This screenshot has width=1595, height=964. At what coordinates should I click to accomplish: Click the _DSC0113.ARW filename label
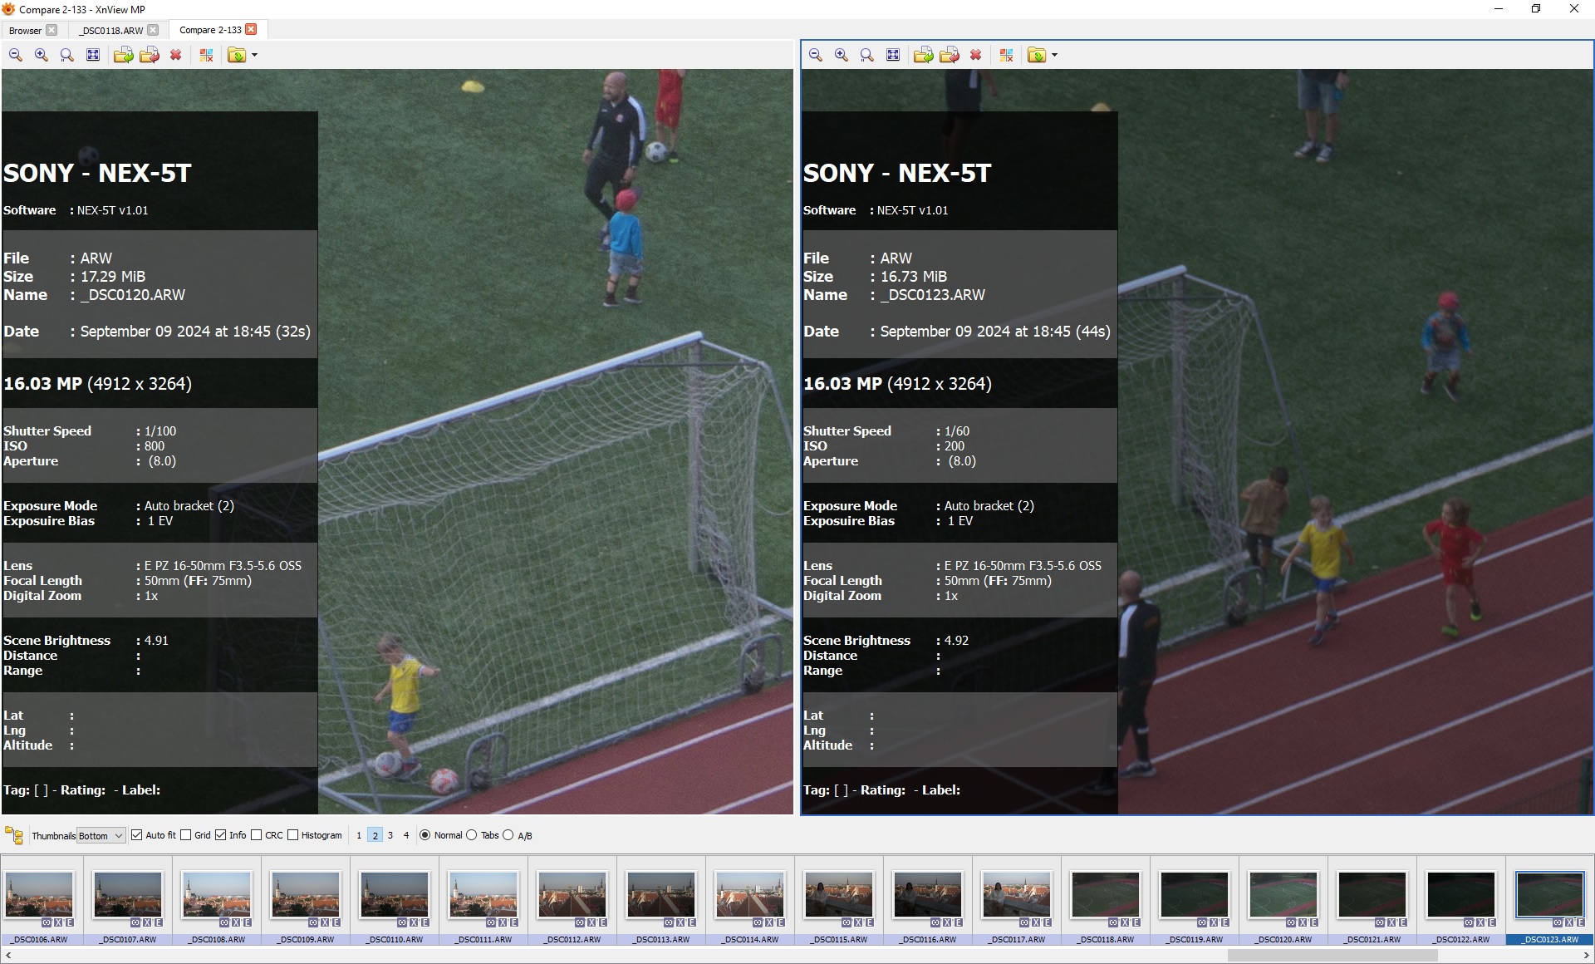coord(662,939)
